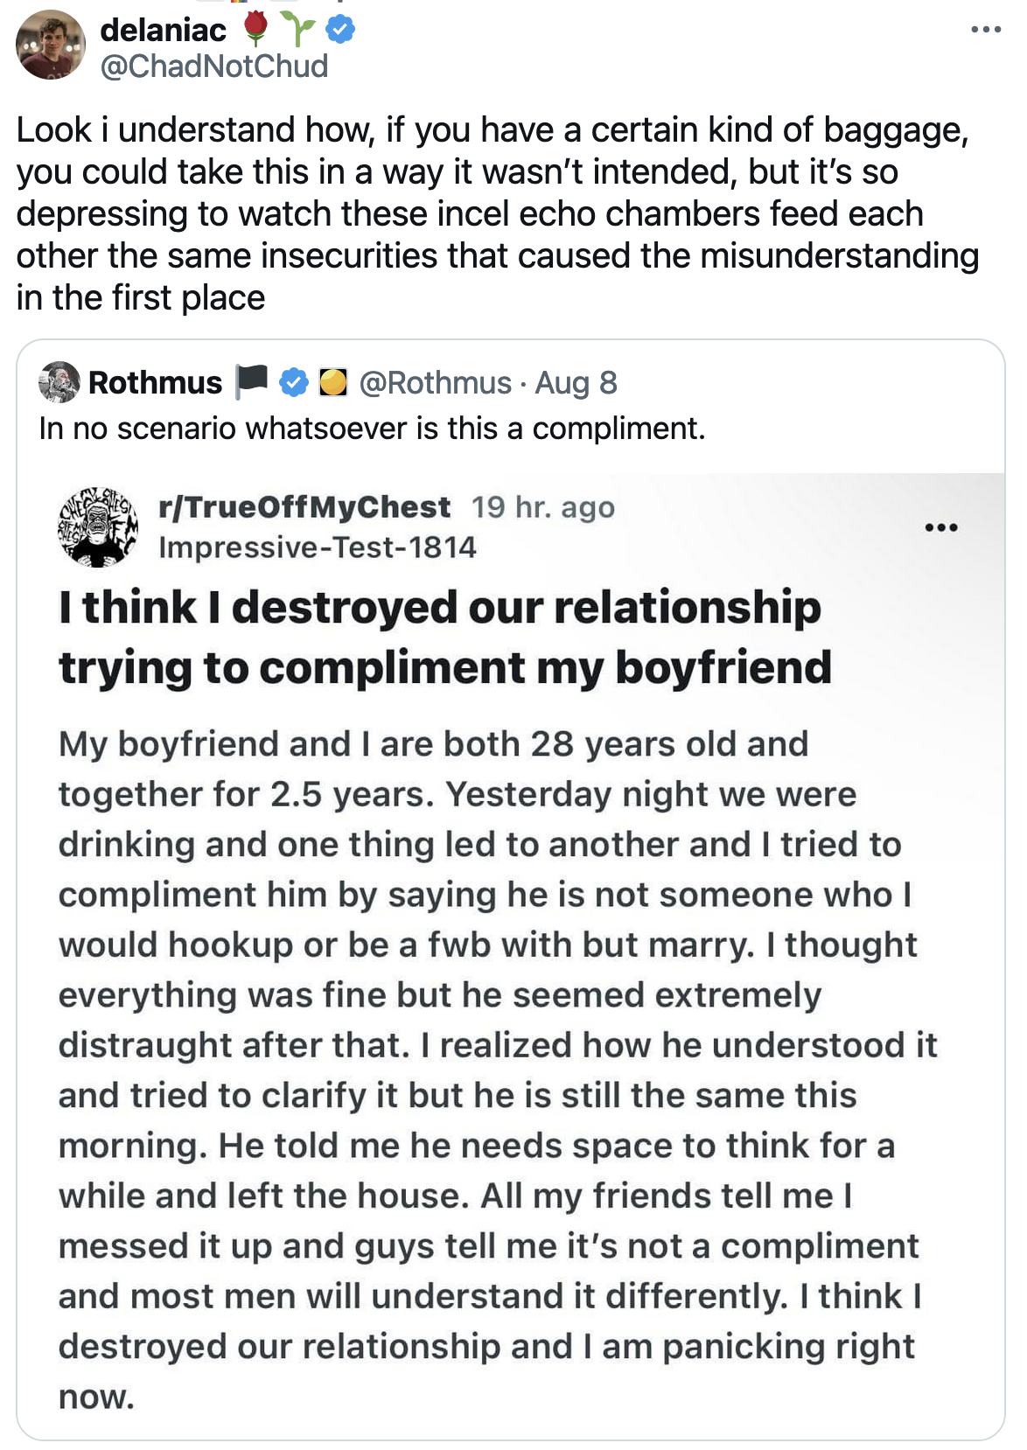The height and width of the screenshot is (1450, 1027).
Task: Click the delaniac display name
Action: point(164,30)
